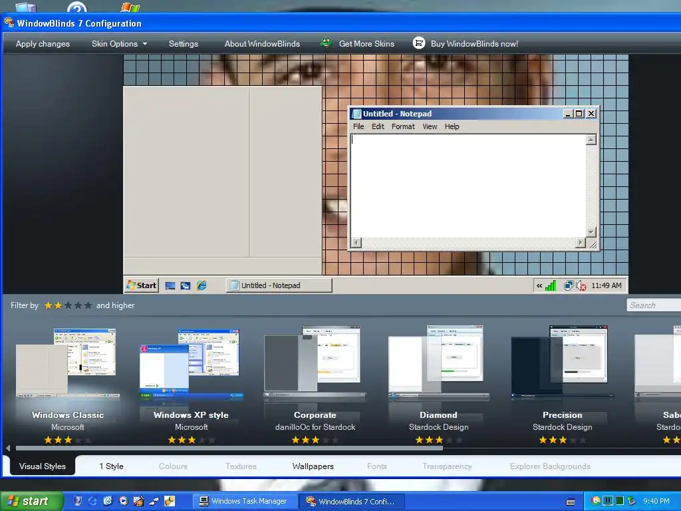681x511 pixels.
Task: Click Apply changes in the toolbar
Action: pos(43,44)
